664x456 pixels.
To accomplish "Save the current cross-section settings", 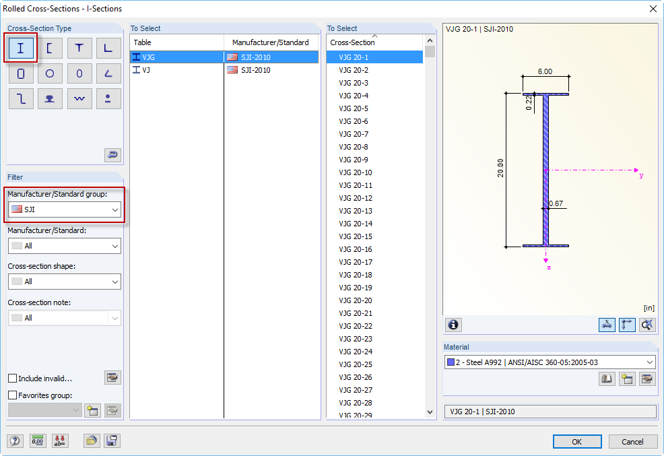I will click(x=112, y=441).
